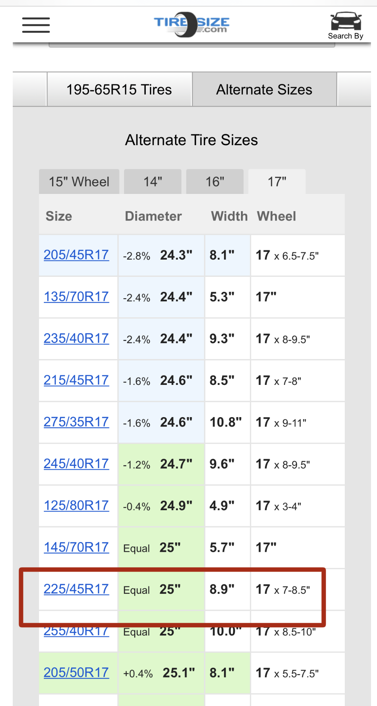Image resolution: width=377 pixels, height=706 pixels.
Task: Select the Alternate Sizes tab
Action: tap(264, 90)
